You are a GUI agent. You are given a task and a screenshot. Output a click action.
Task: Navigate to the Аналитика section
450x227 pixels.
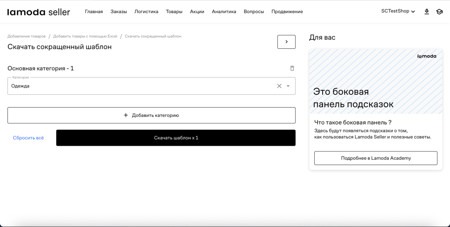(x=224, y=12)
